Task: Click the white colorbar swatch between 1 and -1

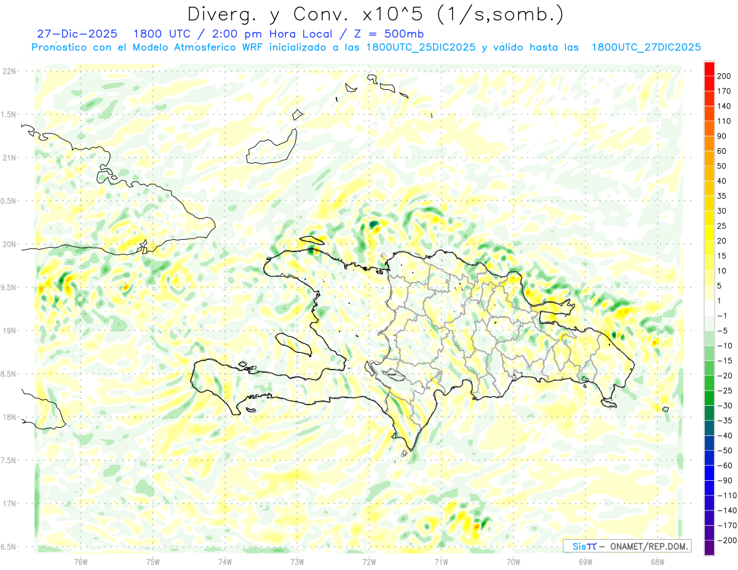Action: 709,308
